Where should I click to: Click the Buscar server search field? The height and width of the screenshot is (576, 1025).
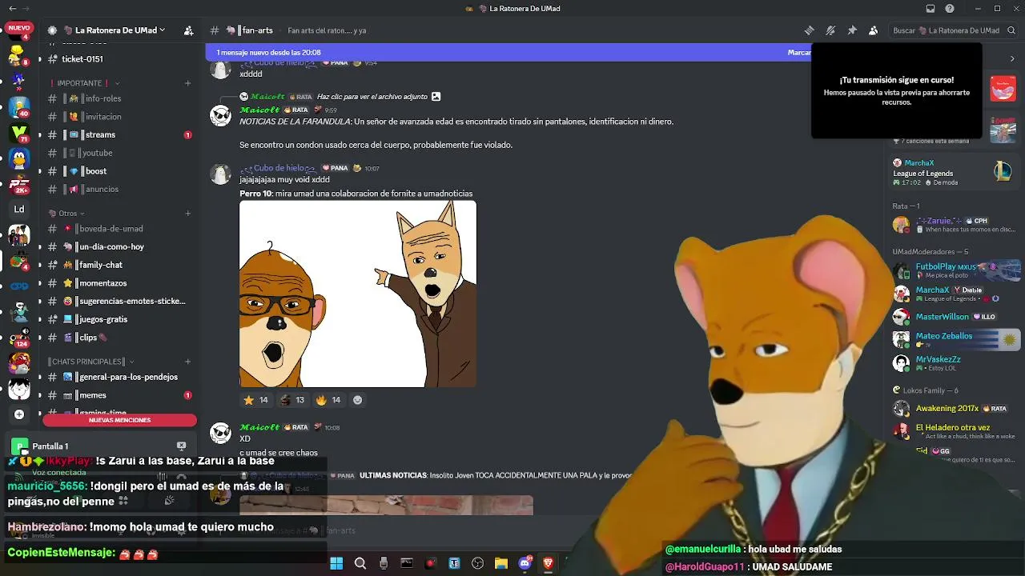point(952,30)
